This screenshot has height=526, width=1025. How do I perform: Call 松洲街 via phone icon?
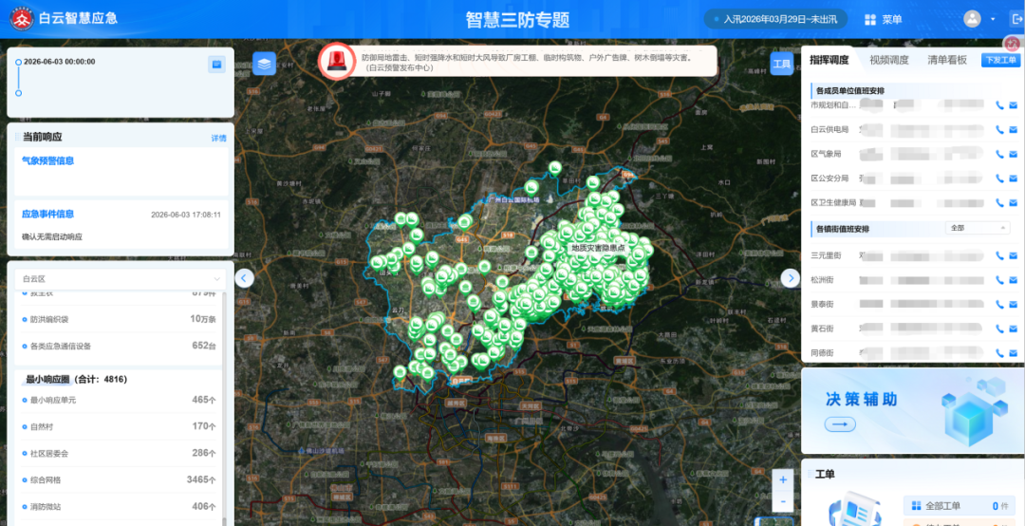pos(999,280)
